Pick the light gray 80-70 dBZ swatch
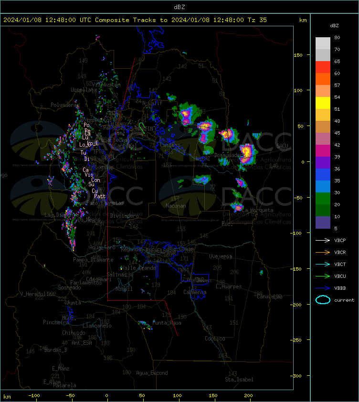 click(x=323, y=43)
